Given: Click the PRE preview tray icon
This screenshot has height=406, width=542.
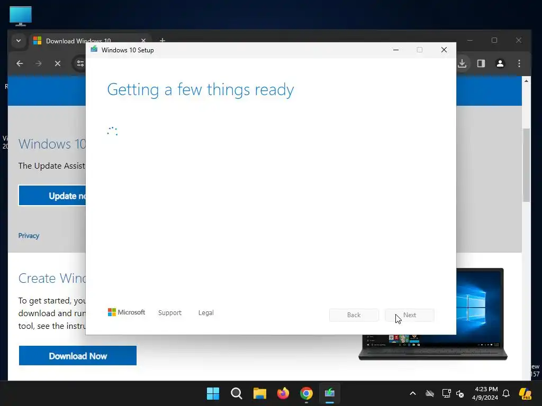Looking at the screenshot, I should click(526, 393).
